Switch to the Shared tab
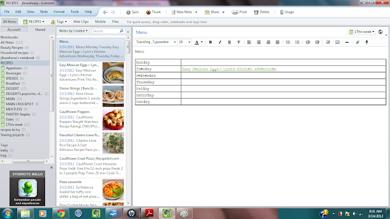Viewport: 390px width, 219px height. pos(40,30)
